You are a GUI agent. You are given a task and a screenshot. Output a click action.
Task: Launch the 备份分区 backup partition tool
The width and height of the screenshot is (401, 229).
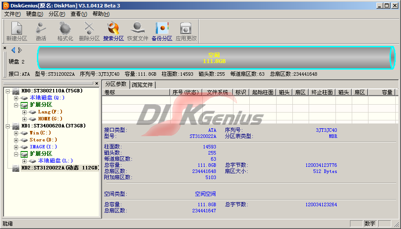[x=162, y=31]
